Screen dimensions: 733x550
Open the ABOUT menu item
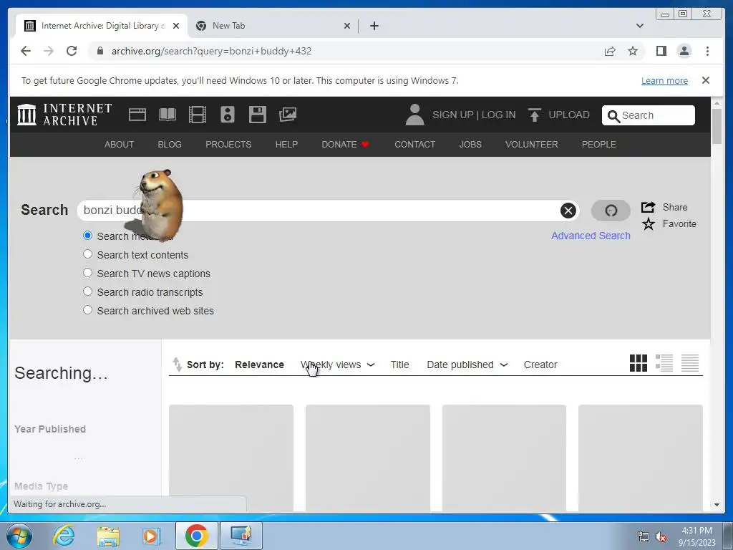120,145
